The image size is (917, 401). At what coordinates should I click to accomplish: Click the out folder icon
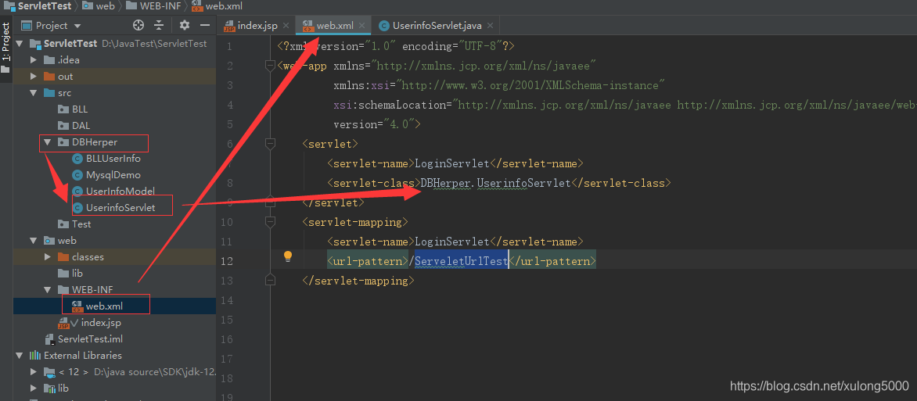[x=49, y=76]
